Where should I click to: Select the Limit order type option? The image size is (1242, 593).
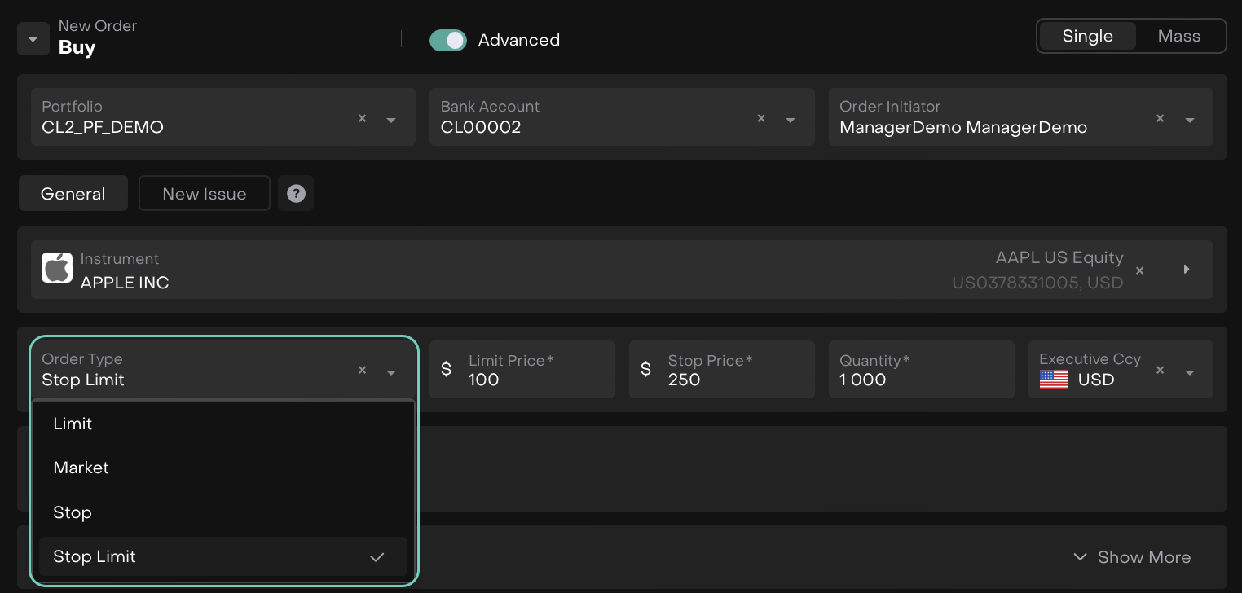point(73,424)
